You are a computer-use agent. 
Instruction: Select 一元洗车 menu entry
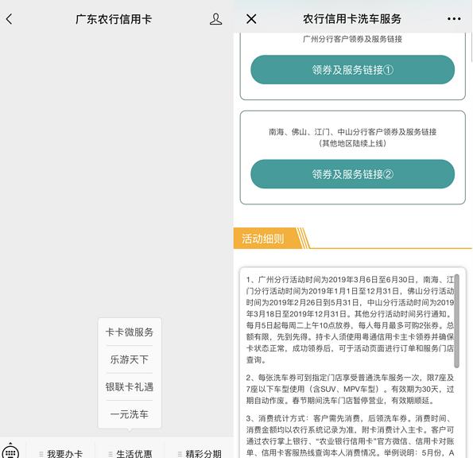(130, 414)
